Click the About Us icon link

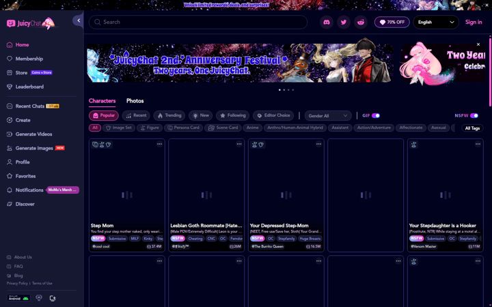tap(9, 257)
